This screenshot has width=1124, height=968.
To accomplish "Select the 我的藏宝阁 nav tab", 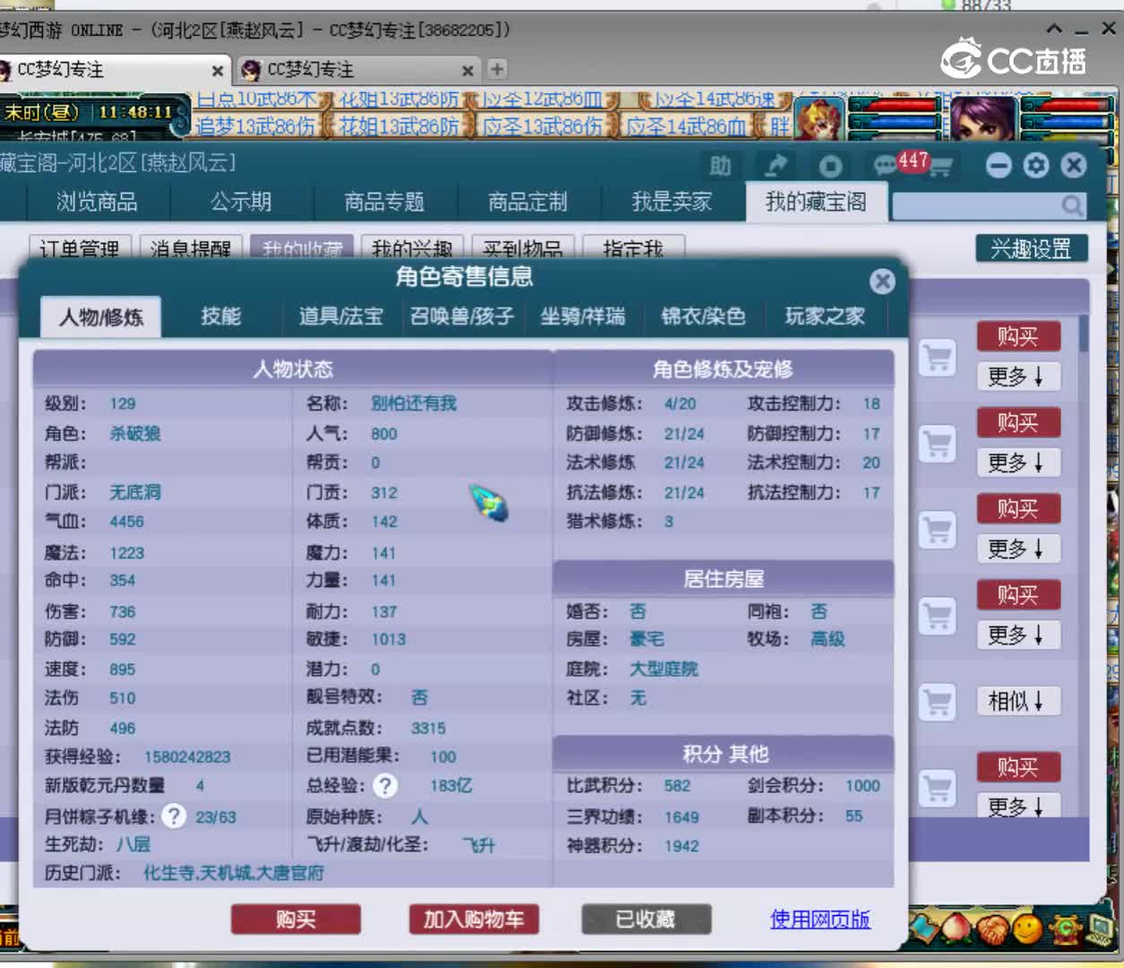I will 817,203.
